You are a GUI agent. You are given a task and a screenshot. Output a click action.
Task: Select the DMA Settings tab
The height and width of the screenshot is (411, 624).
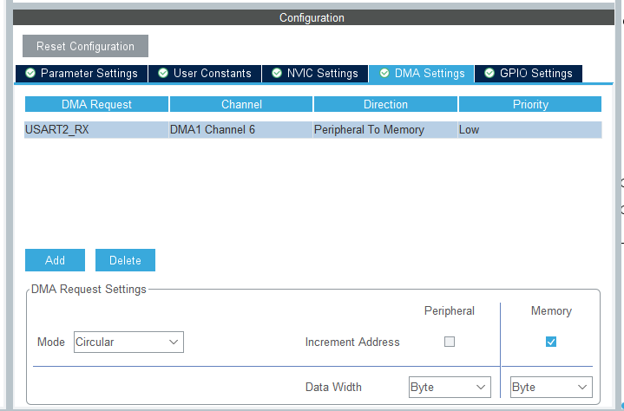pyautogui.click(x=422, y=74)
